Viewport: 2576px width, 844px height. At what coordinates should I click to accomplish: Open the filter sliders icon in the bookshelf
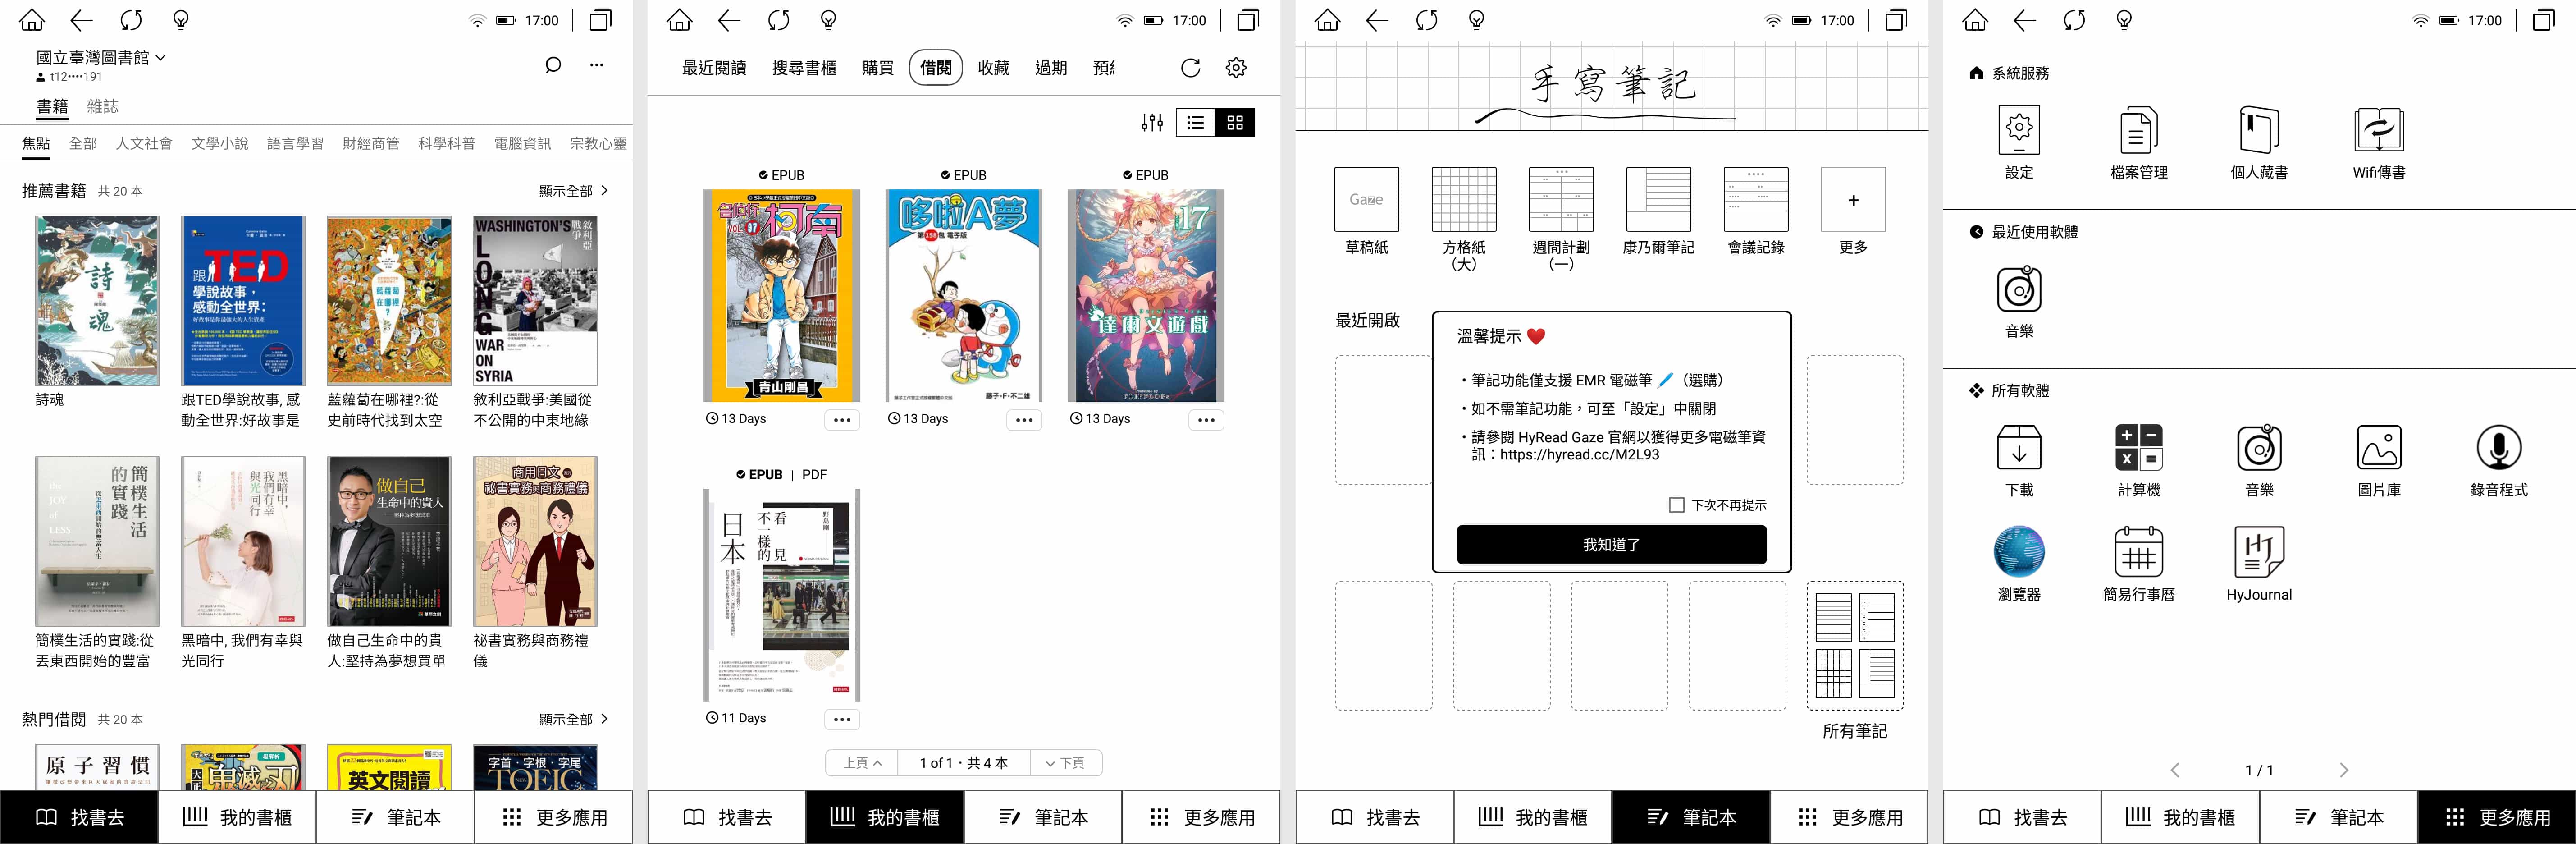point(1152,122)
